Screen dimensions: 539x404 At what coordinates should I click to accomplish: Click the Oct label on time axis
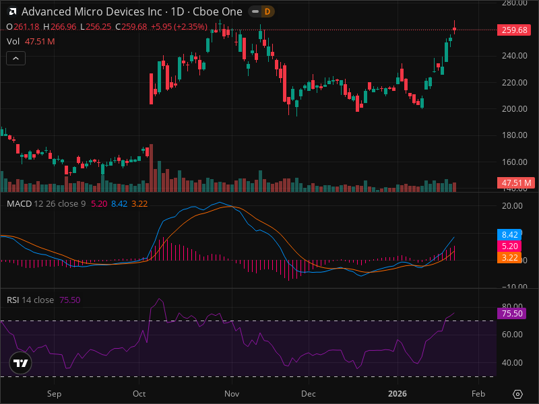(x=139, y=394)
